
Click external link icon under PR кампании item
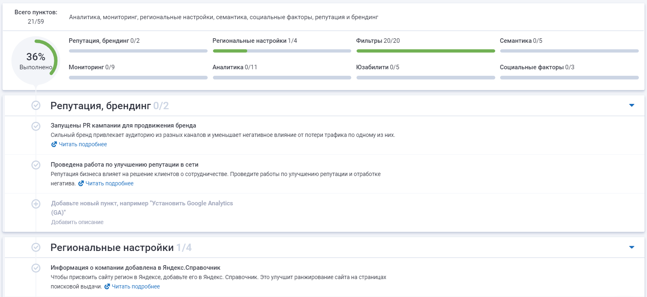click(x=54, y=144)
